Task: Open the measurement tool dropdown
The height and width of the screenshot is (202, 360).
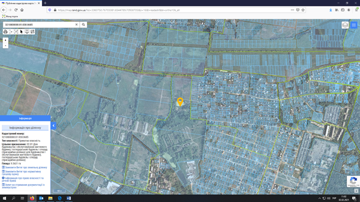Action: pos(11,31)
